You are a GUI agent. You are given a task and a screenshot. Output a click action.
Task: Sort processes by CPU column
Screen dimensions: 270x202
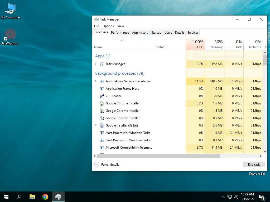[x=195, y=44]
